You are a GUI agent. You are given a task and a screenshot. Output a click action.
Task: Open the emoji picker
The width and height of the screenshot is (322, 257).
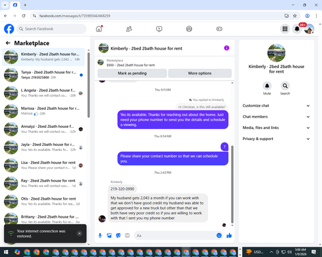pyautogui.click(x=219, y=236)
